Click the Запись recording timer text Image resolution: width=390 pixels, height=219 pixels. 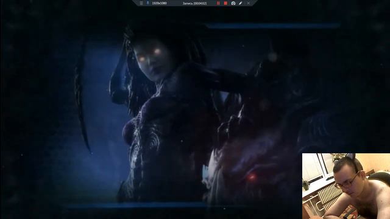coord(194,4)
